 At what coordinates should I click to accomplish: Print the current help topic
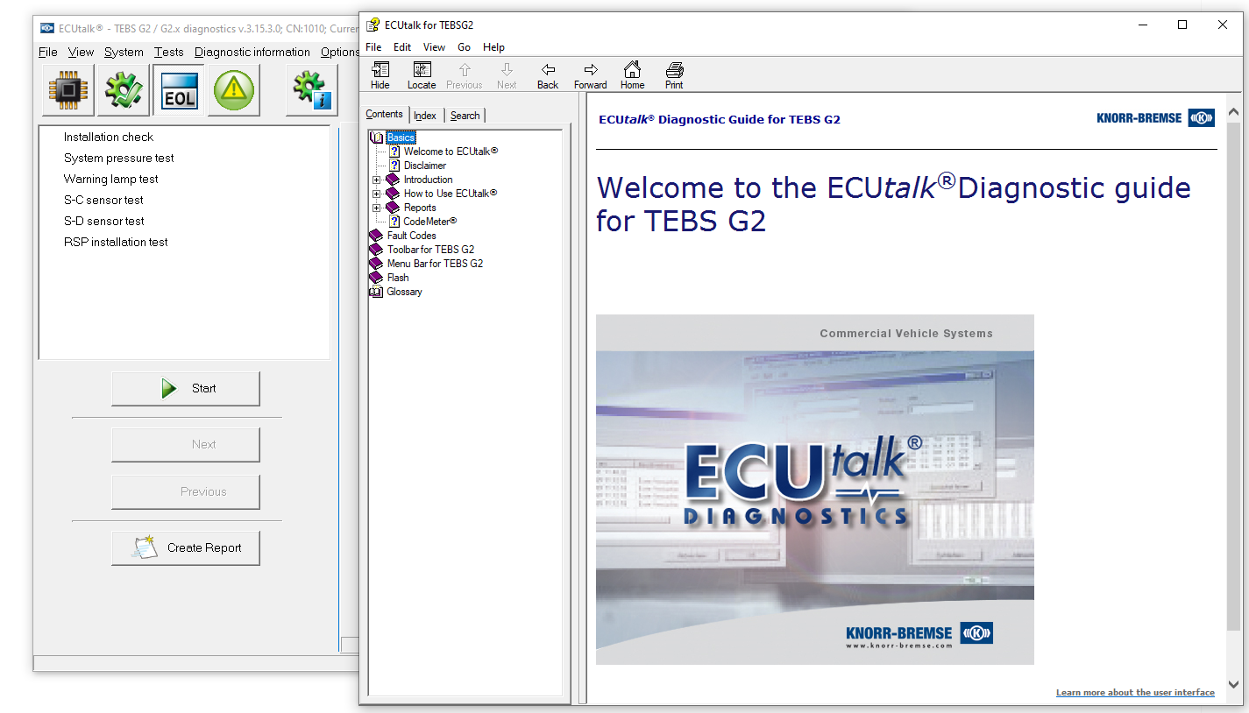pos(674,76)
